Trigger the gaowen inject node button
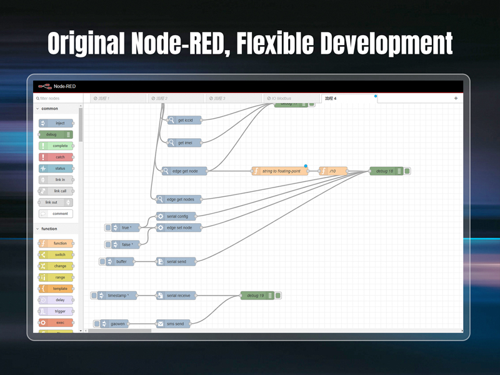The width and height of the screenshot is (500, 375). coord(97,324)
